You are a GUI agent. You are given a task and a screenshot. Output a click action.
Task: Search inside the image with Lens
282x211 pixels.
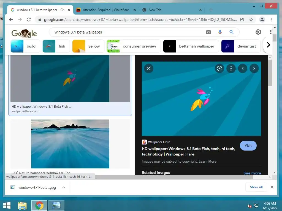pos(219,68)
